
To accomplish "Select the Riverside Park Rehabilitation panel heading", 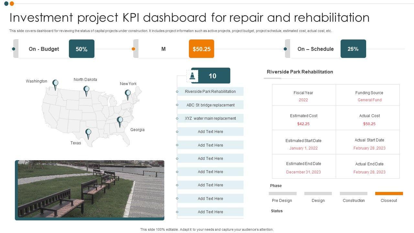I will coord(300,72).
